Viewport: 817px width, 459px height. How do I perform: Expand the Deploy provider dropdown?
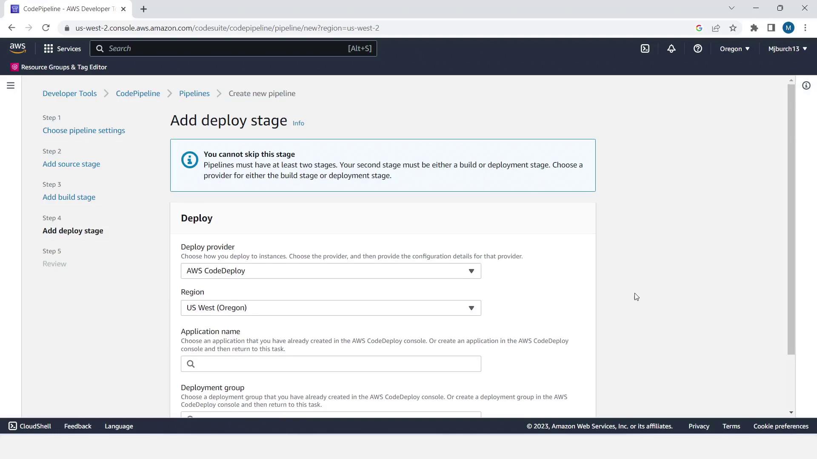[331, 271]
